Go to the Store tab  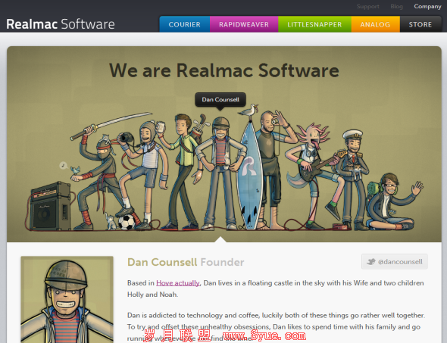(x=420, y=24)
